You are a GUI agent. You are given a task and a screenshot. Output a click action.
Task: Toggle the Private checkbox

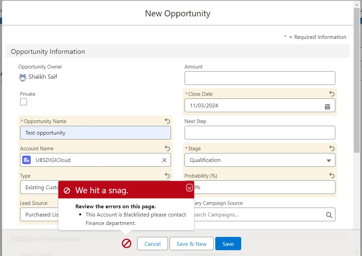(24, 102)
